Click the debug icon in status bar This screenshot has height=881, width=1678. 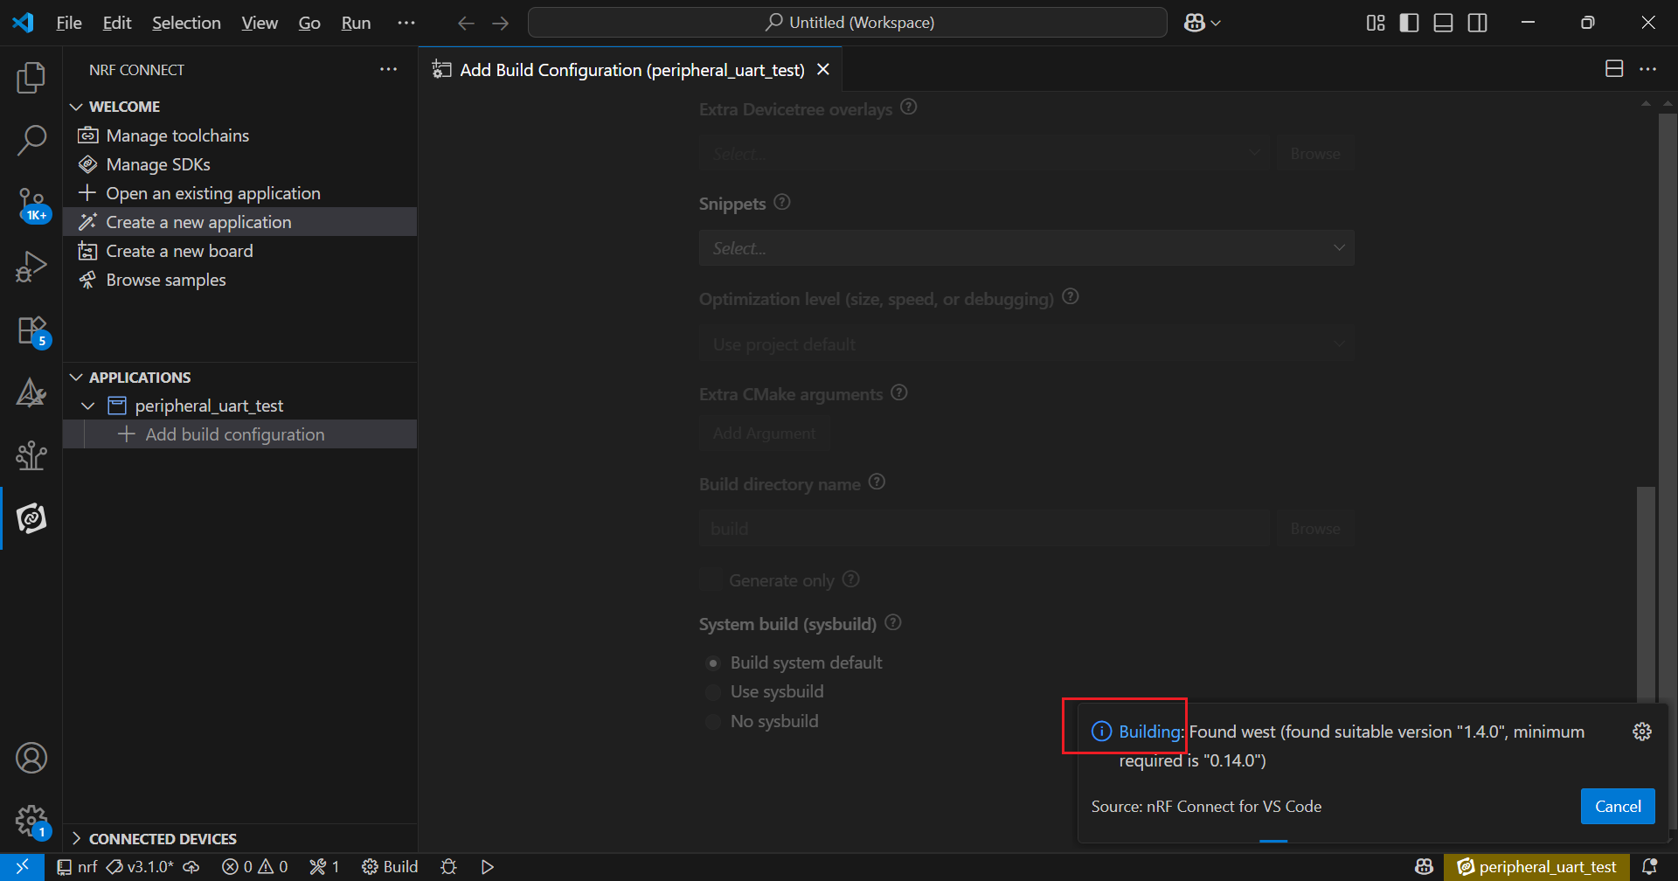click(x=449, y=867)
